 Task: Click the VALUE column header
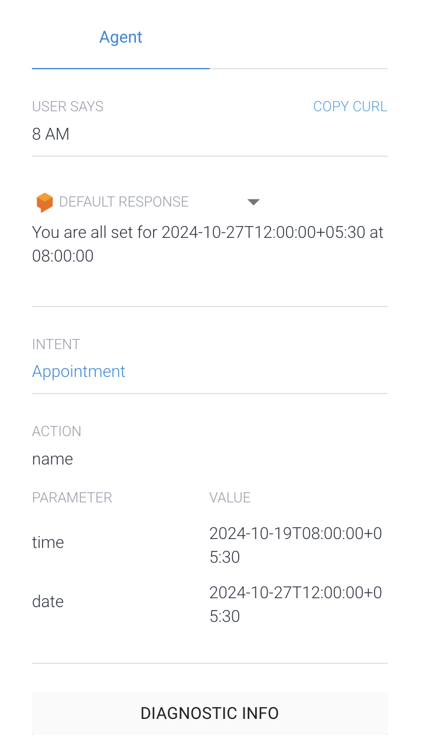230,497
